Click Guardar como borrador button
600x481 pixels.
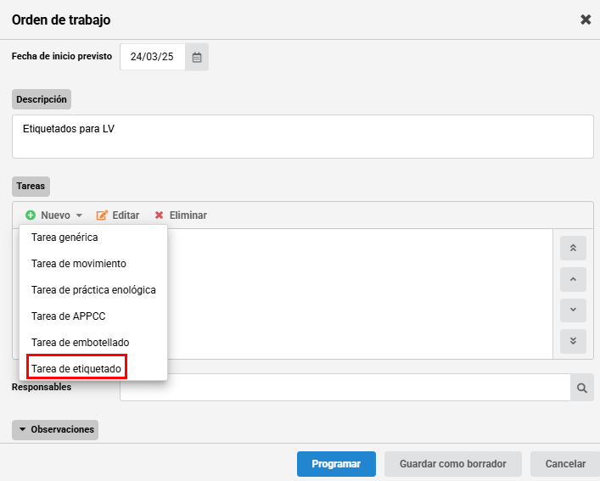(452, 464)
